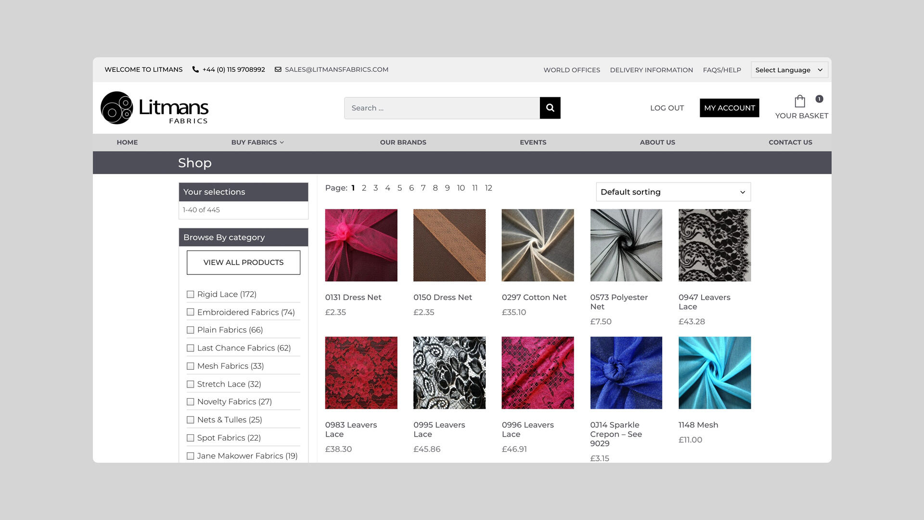The image size is (924, 520).
Task: Enable the Nets & Tulles filter
Action: point(191,420)
